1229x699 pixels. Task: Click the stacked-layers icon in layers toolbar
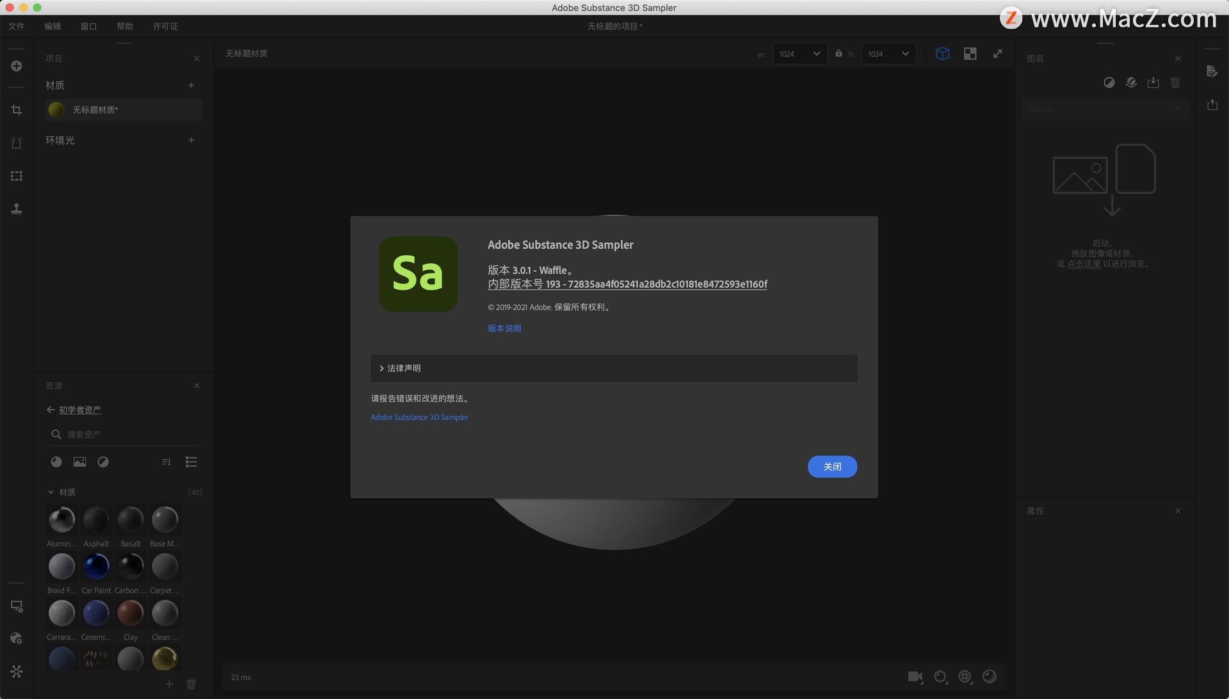tap(1131, 82)
